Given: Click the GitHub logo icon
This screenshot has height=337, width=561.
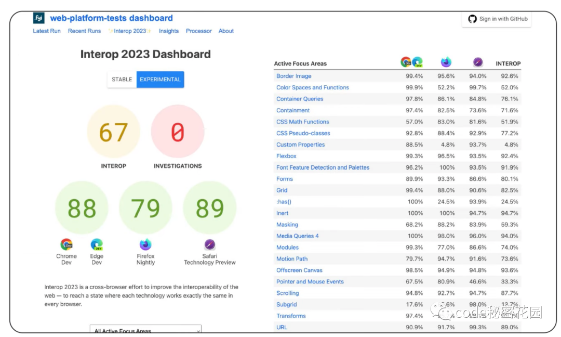Looking at the screenshot, I should tap(472, 19).
